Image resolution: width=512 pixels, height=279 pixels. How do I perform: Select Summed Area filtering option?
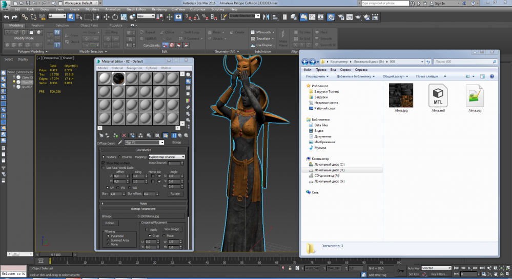click(108, 240)
